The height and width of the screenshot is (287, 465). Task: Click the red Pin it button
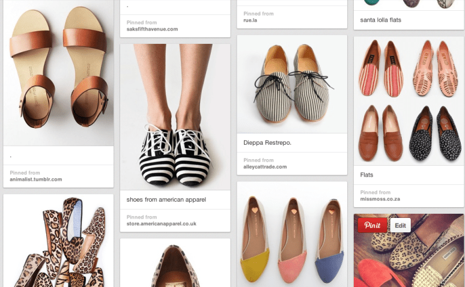point(372,225)
